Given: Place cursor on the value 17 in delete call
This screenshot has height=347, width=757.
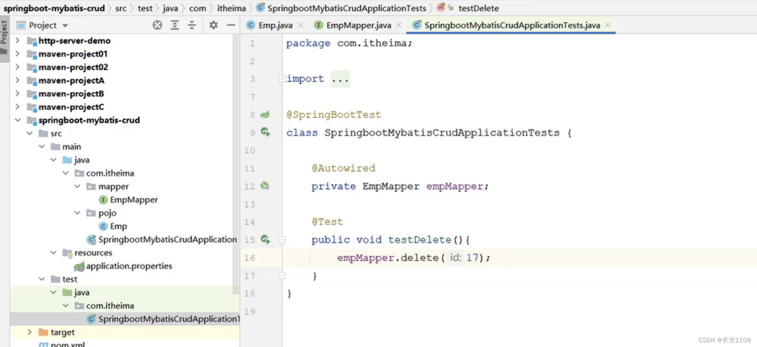Looking at the screenshot, I should pos(472,258).
